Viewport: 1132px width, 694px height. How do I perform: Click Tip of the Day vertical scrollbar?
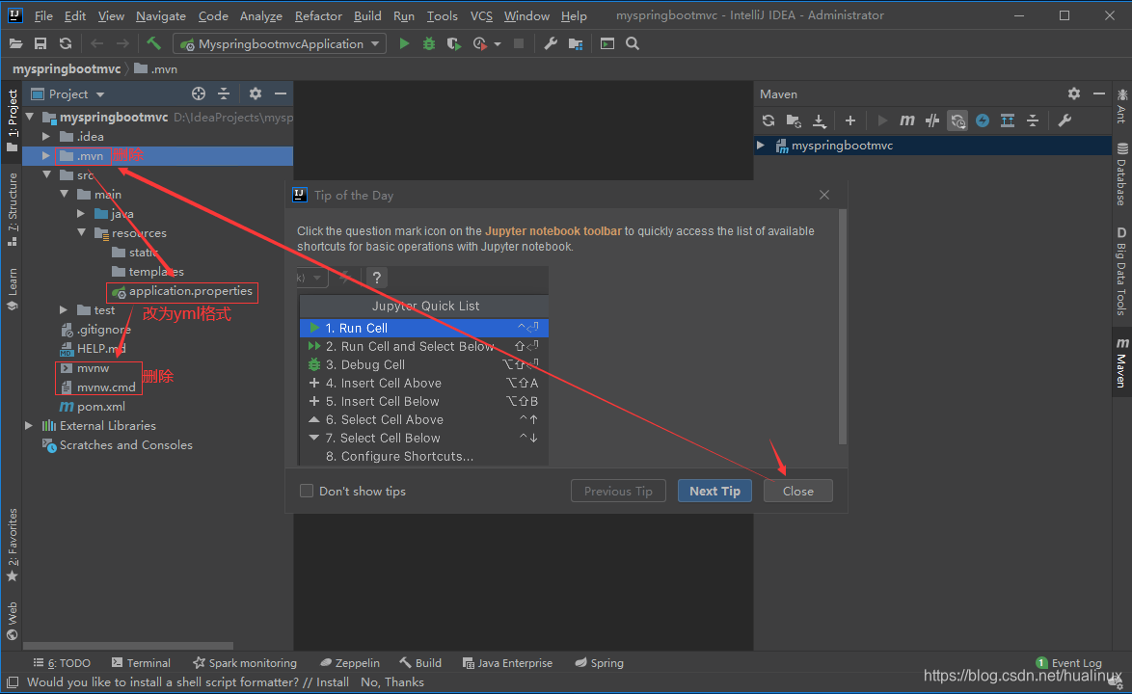pyautogui.click(x=842, y=326)
